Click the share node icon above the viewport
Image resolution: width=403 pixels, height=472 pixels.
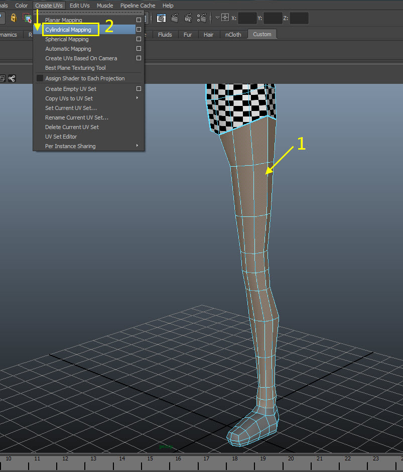click(x=12, y=78)
